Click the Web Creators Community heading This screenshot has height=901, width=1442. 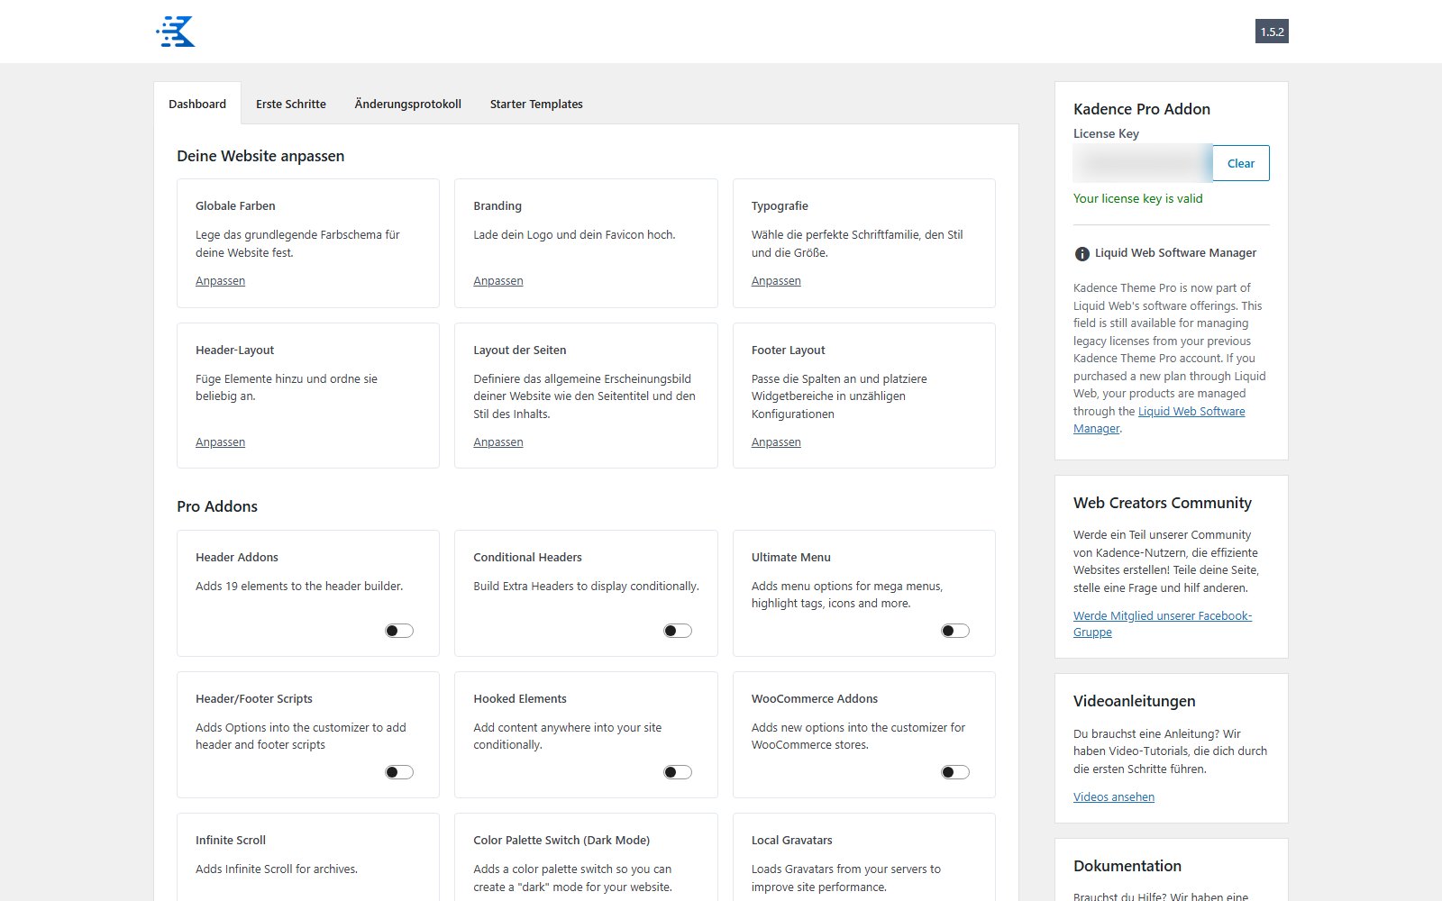(x=1163, y=503)
